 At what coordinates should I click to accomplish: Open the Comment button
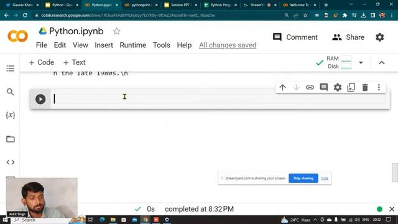point(295,37)
